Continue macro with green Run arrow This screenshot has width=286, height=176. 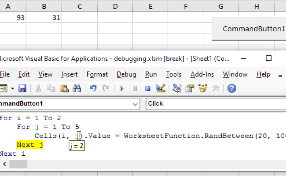click(x=122, y=88)
